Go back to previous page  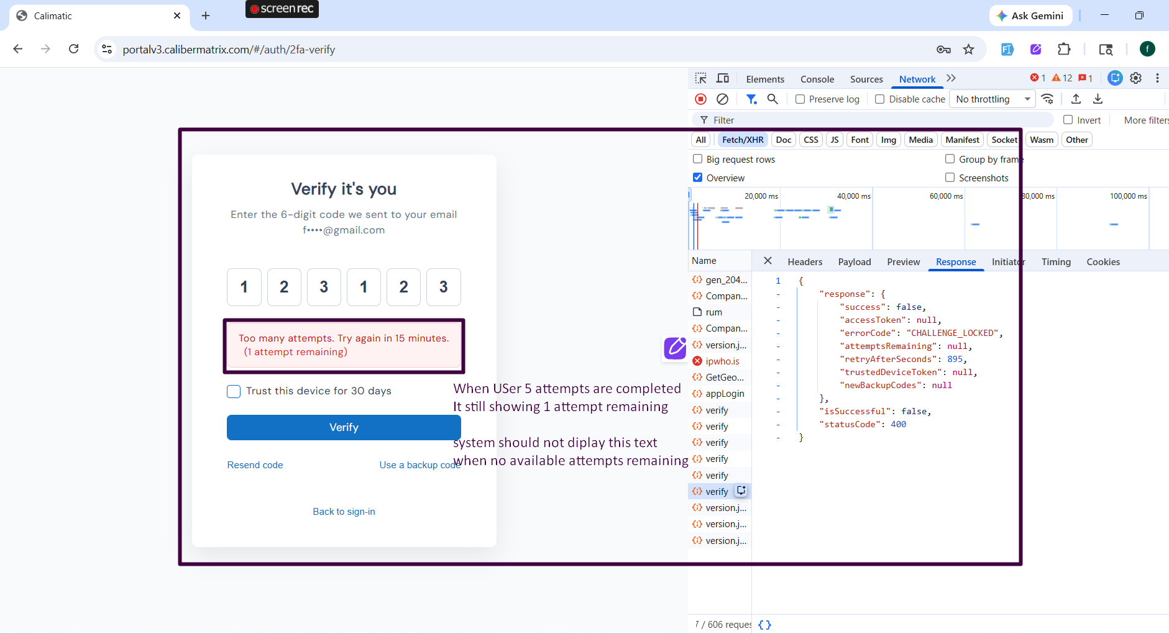[18, 49]
